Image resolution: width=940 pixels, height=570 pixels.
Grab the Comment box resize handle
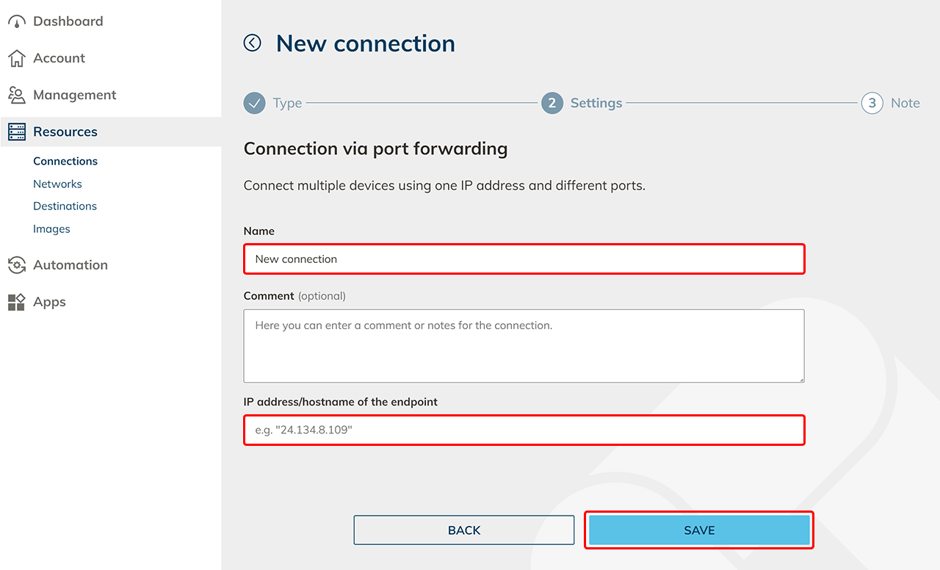coord(800,378)
